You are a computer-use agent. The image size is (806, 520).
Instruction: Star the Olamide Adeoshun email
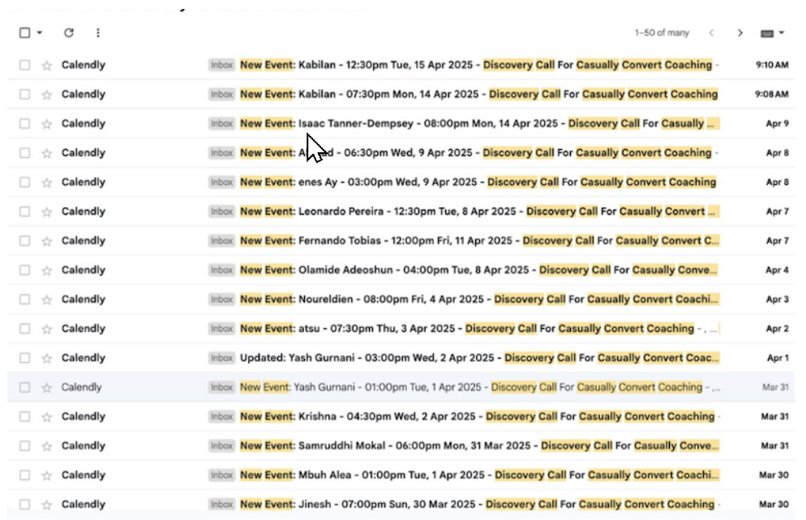47,270
